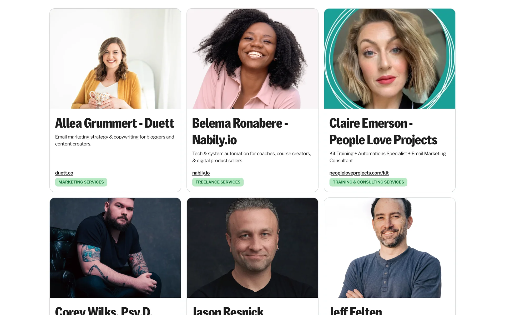505x315 pixels.
Task: Select the Marketing Services tag
Action: 81,182
